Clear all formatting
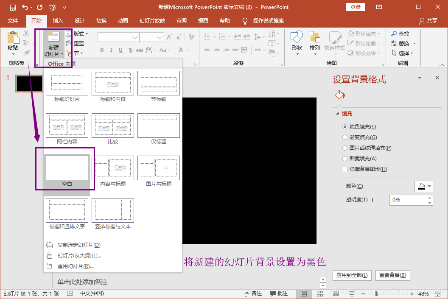The image size is (448, 299). coord(191,37)
